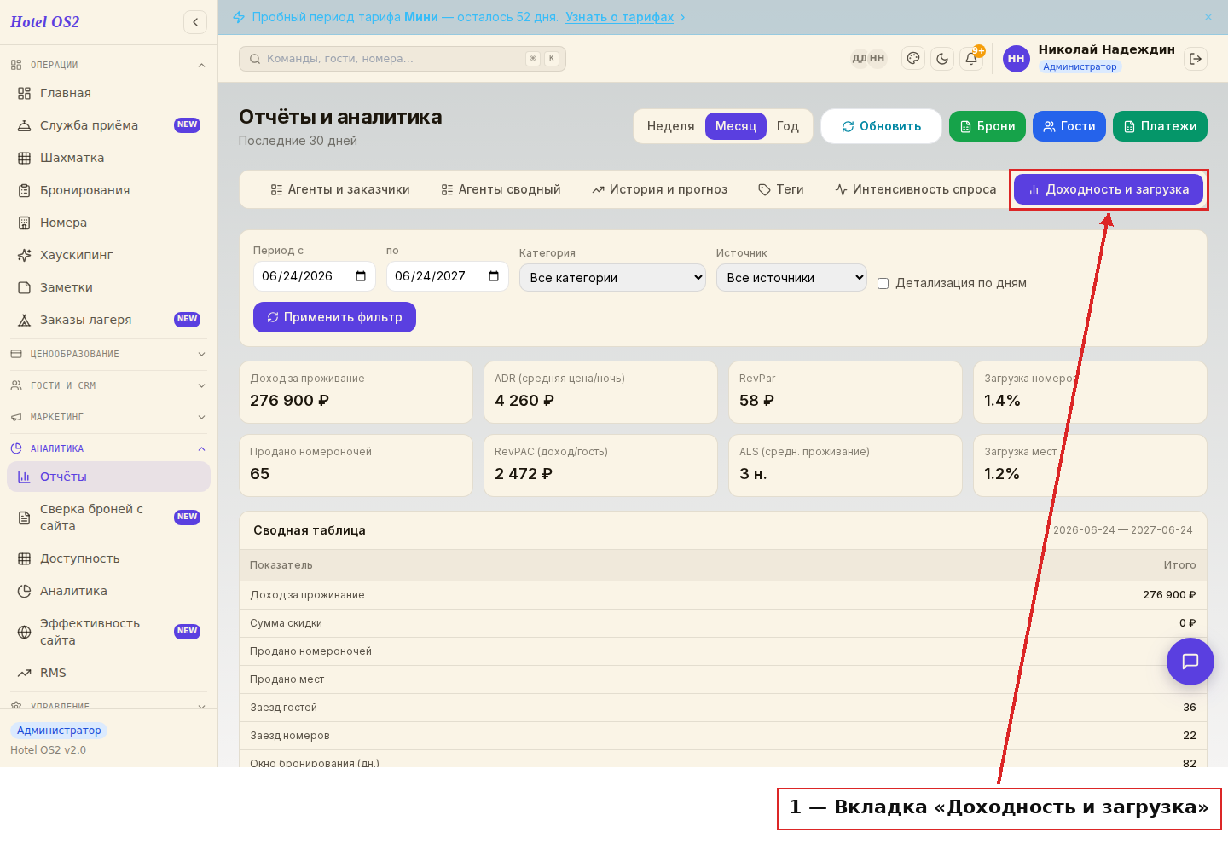Switch period to Год
Viewport: 1228px width, 850px height.
pos(787,126)
